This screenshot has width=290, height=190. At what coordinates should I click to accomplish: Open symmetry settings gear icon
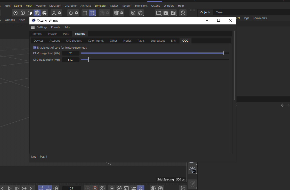(x=122, y=13)
